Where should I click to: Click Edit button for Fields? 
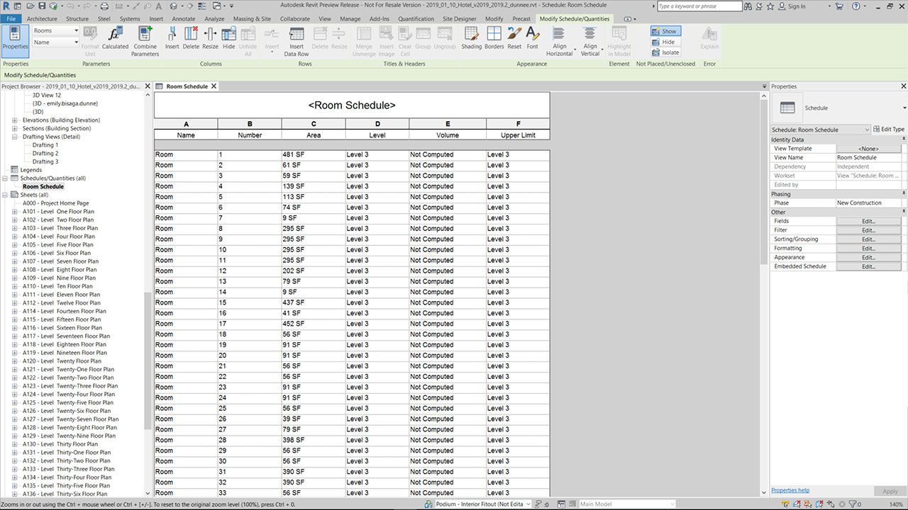point(868,221)
